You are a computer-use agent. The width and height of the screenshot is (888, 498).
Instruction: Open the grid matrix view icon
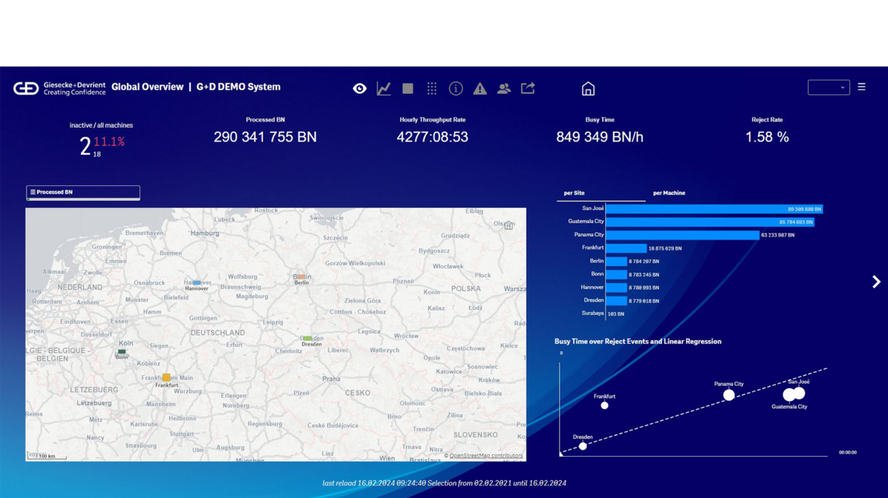tap(432, 88)
